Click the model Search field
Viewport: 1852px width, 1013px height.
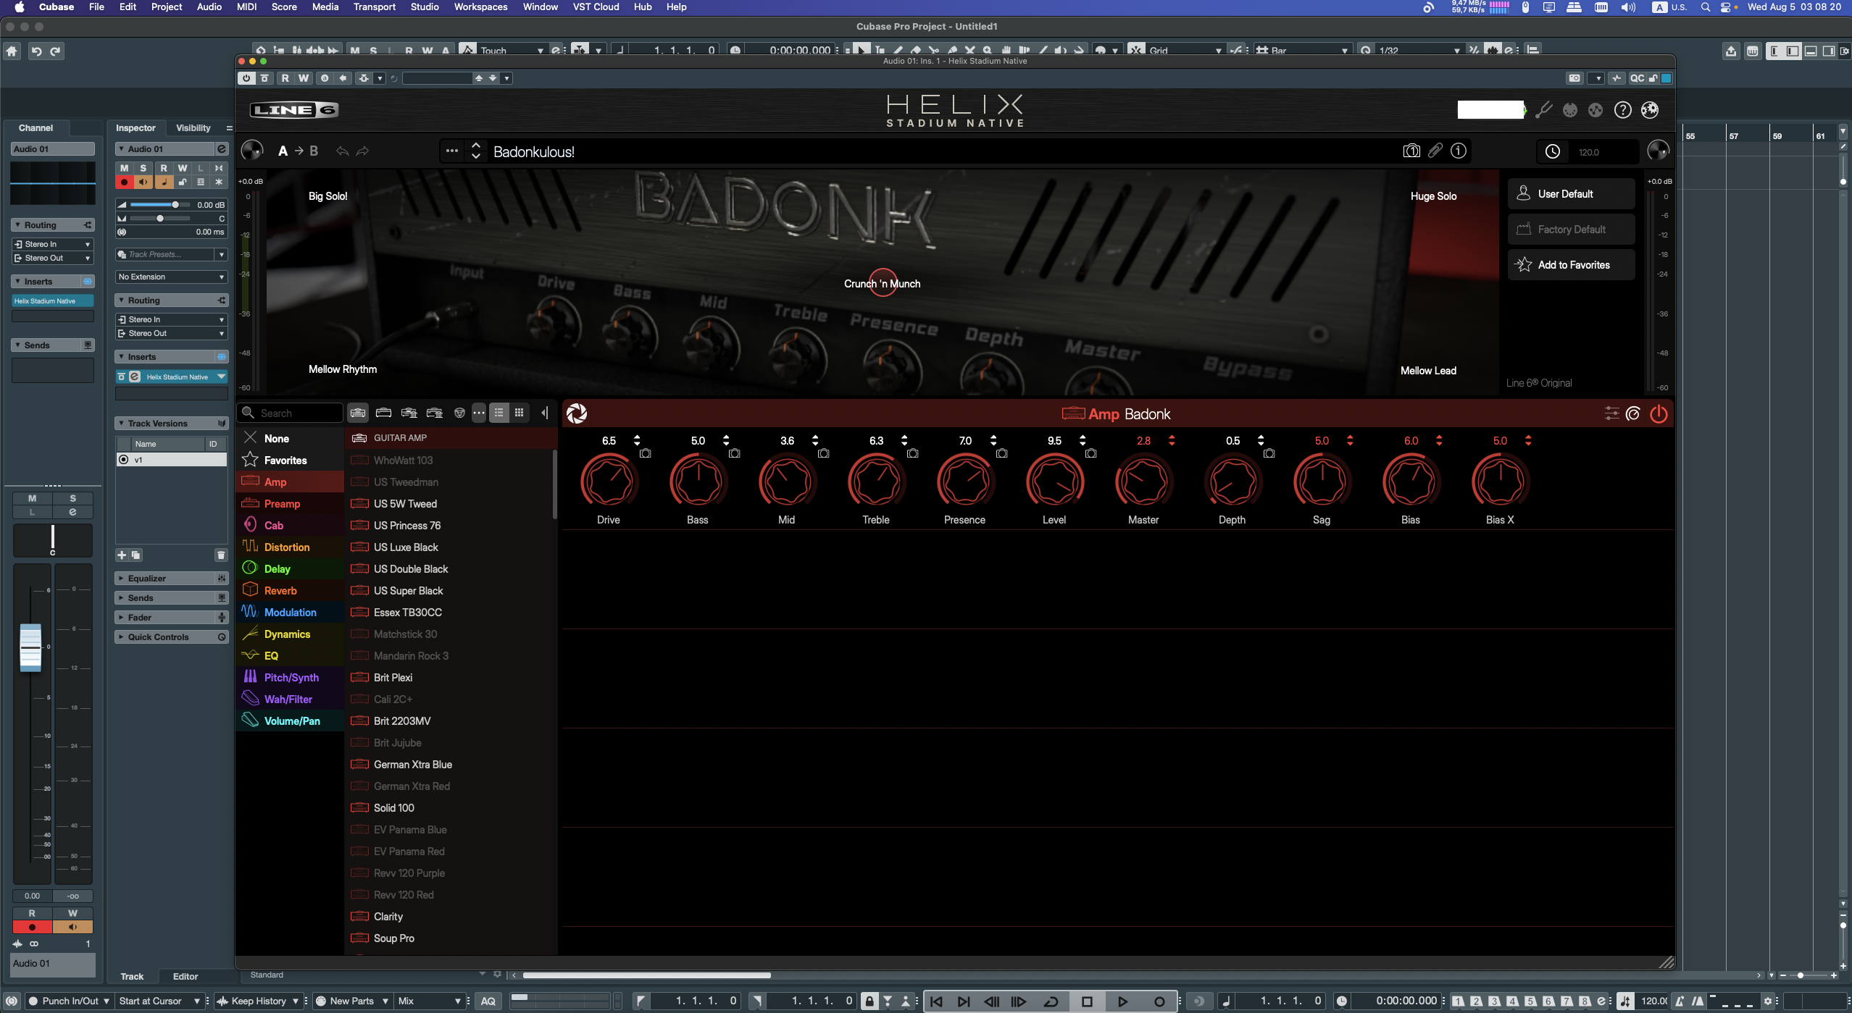(291, 413)
